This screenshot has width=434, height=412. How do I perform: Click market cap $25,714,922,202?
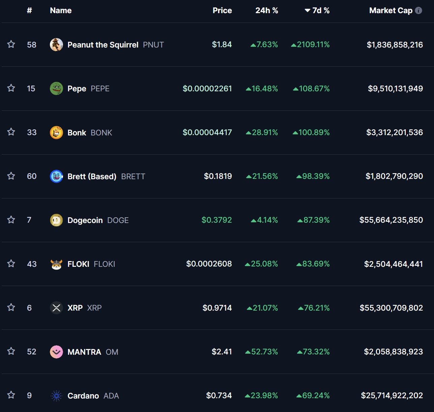pos(392,395)
